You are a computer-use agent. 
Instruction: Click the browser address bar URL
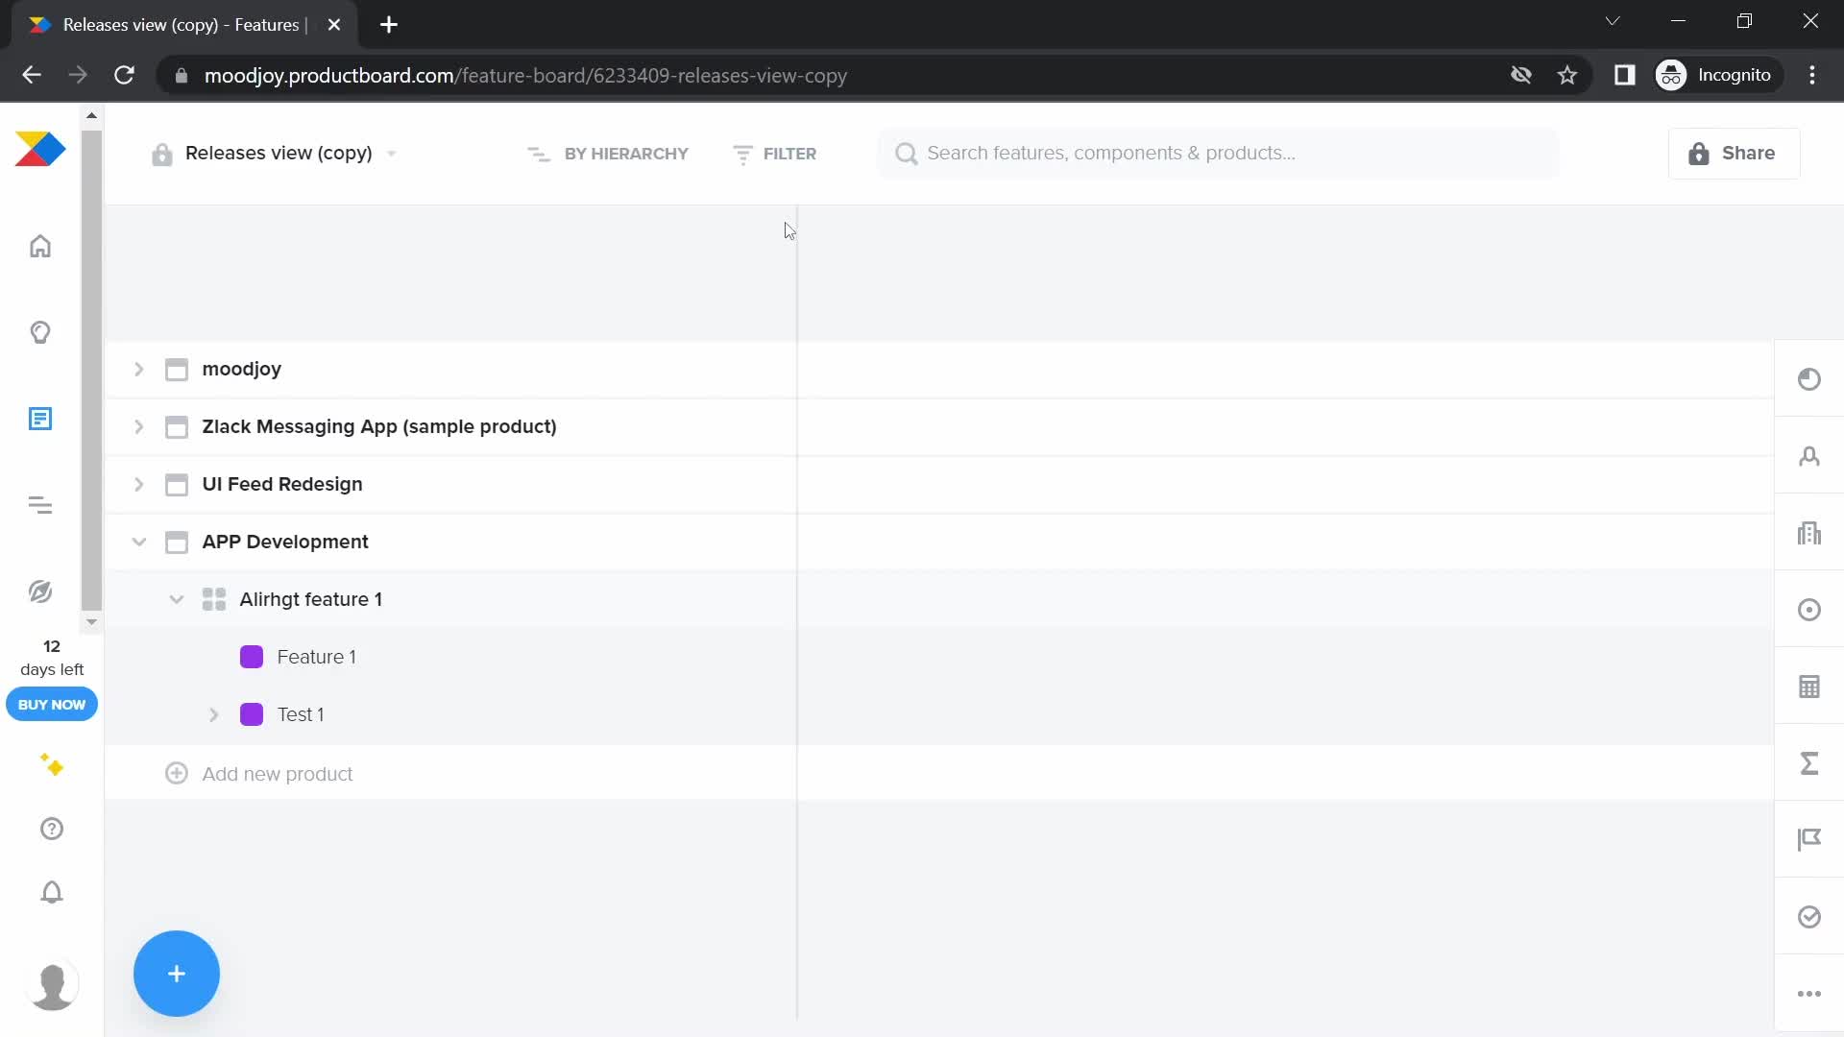click(525, 75)
